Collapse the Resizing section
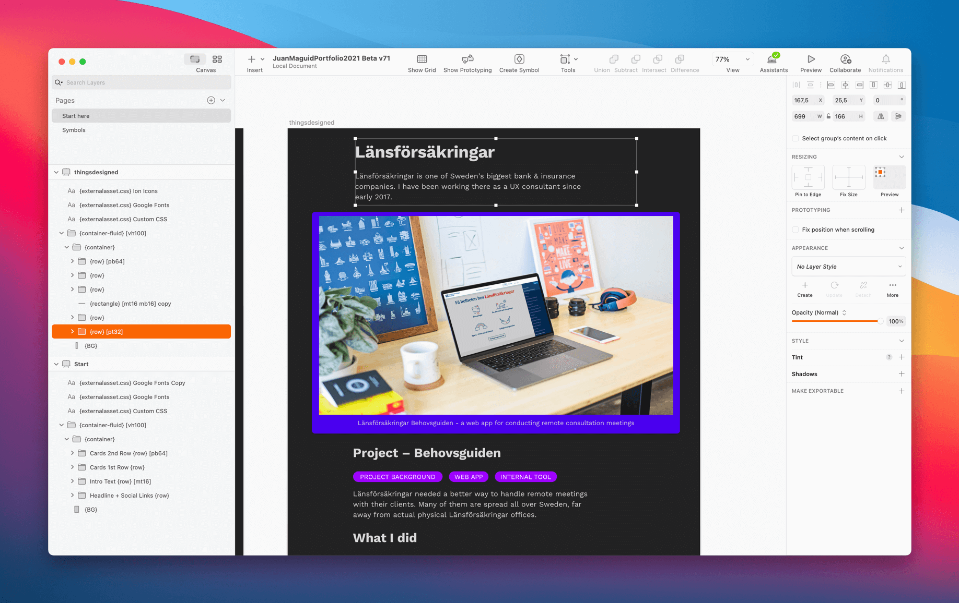Screen dimensions: 959x603 tap(902, 157)
